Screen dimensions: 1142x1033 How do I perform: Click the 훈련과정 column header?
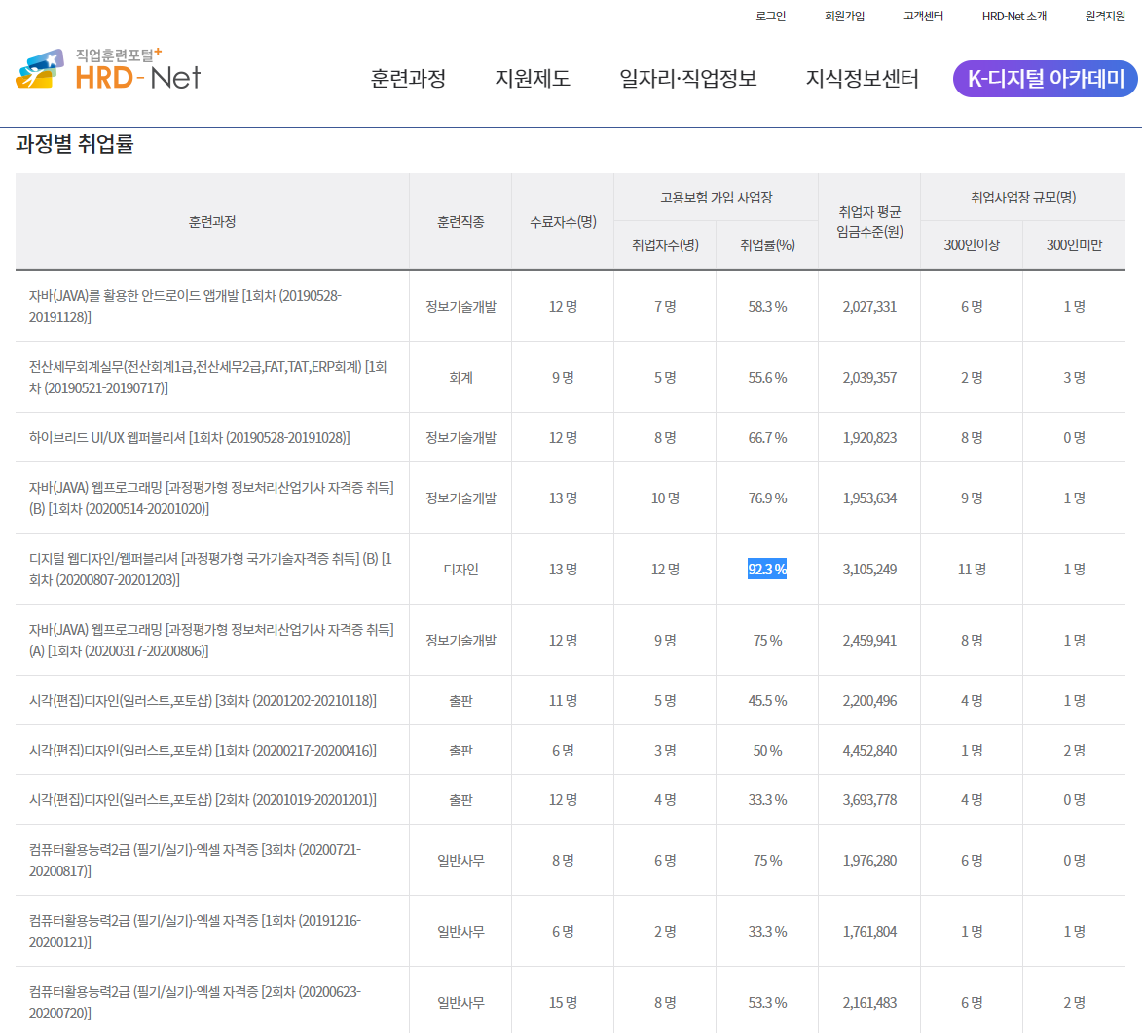(212, 221)
